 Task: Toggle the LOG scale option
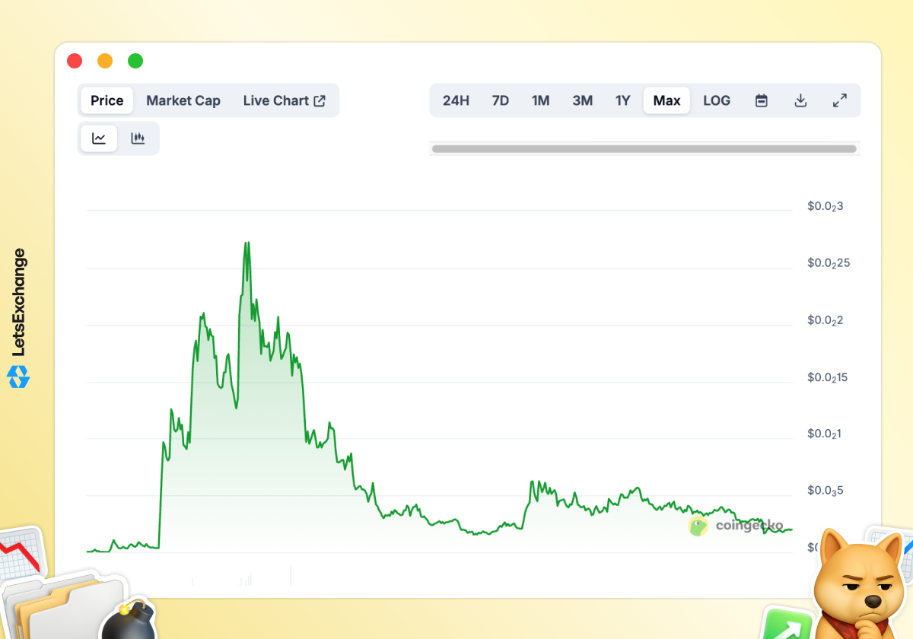717,100
